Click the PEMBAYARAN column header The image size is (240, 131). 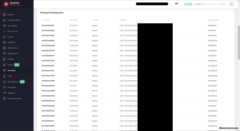tap(214, 20)
